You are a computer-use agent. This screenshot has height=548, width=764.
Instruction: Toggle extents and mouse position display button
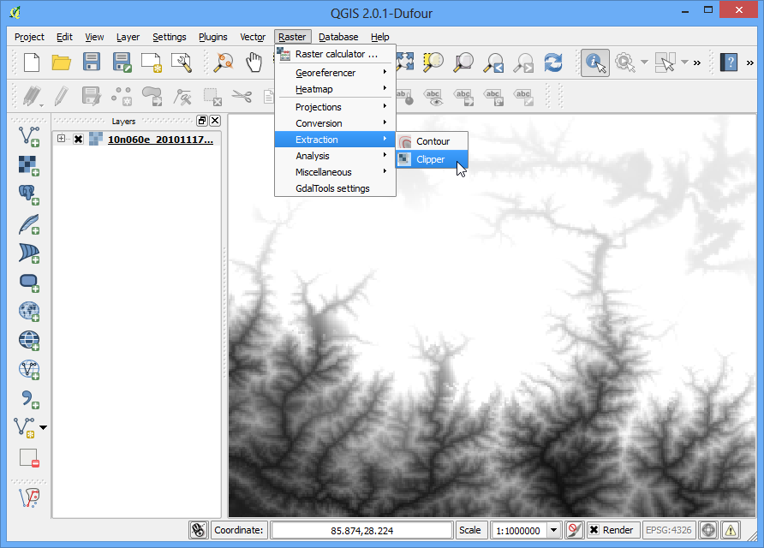coord(199,530)
